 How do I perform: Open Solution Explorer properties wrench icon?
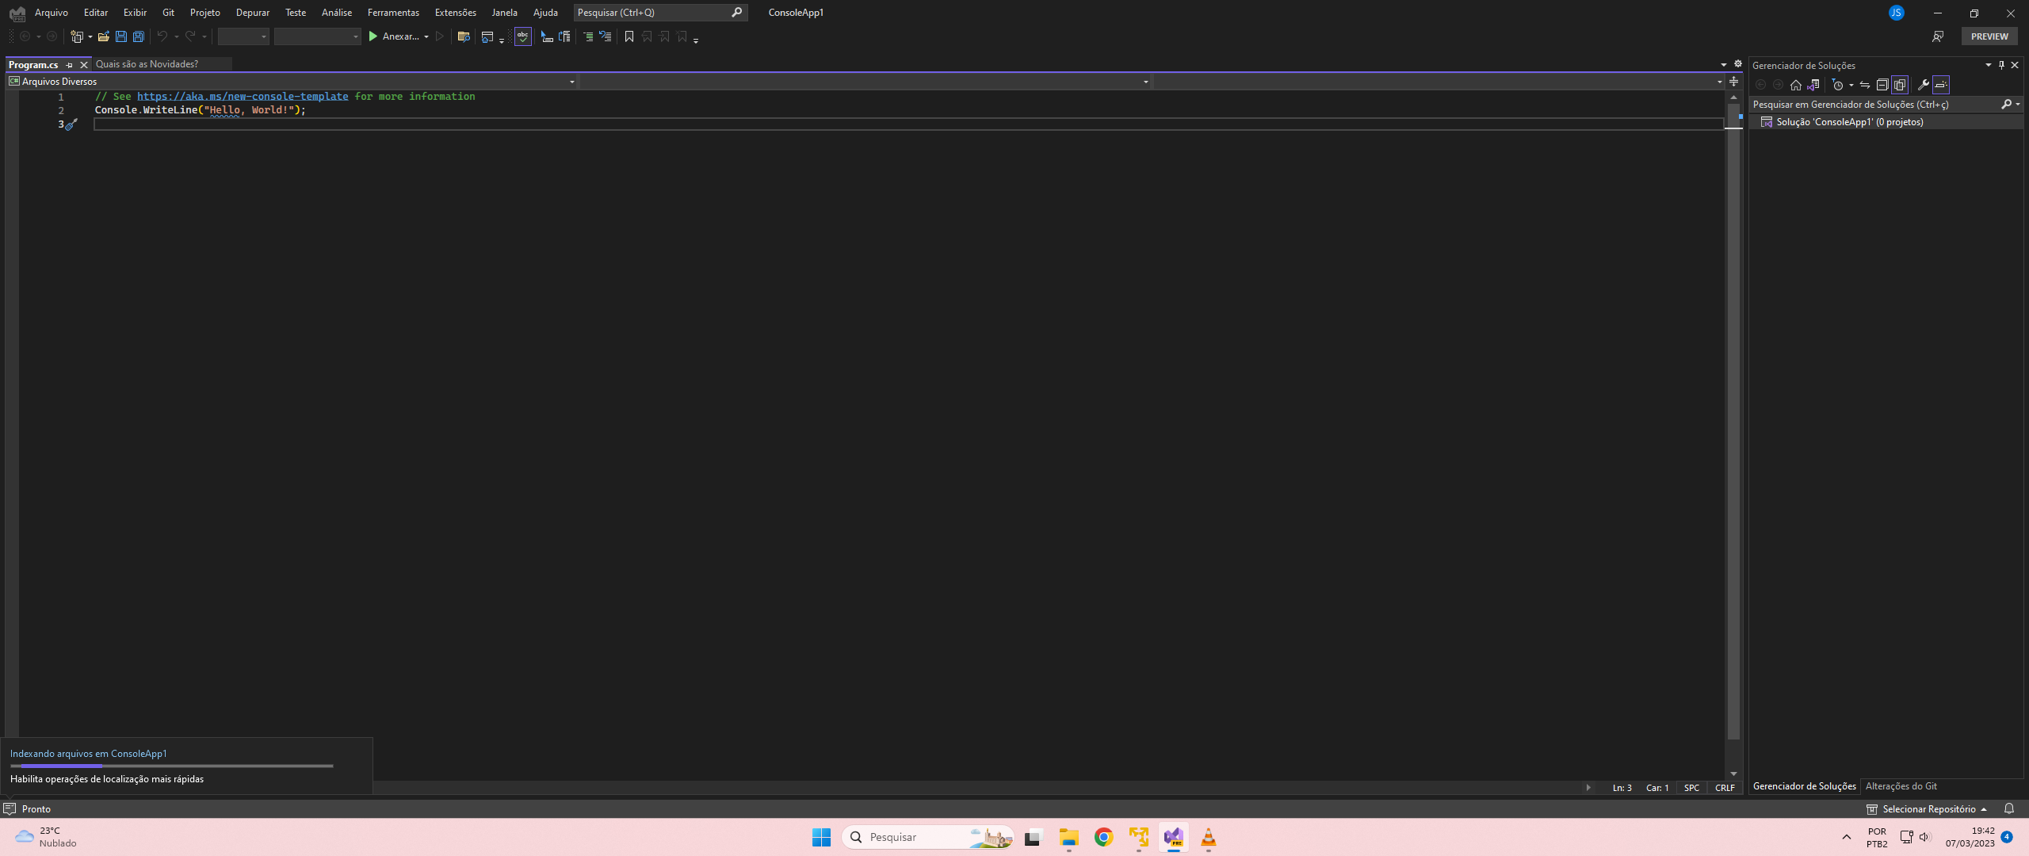[x=1923, y=85]
